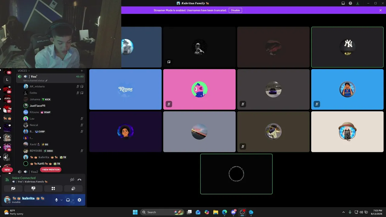Click the green download update icon

point(358,3)
